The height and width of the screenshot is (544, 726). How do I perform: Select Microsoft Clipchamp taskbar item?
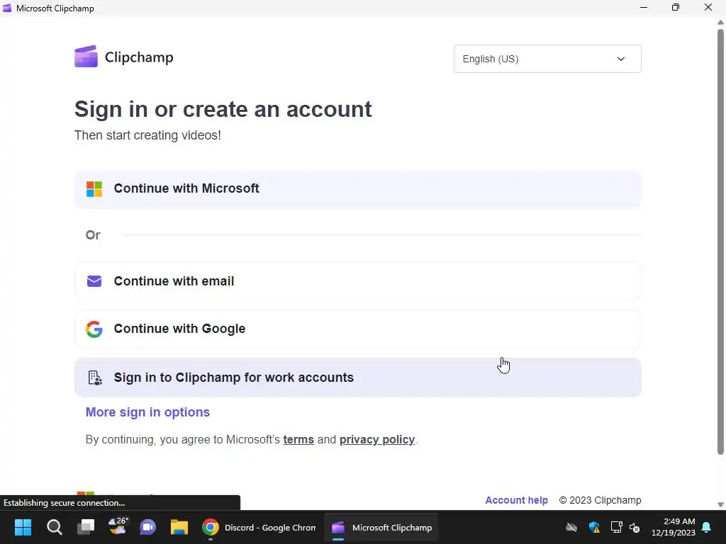pyautogui.click(x=381, y=527)
